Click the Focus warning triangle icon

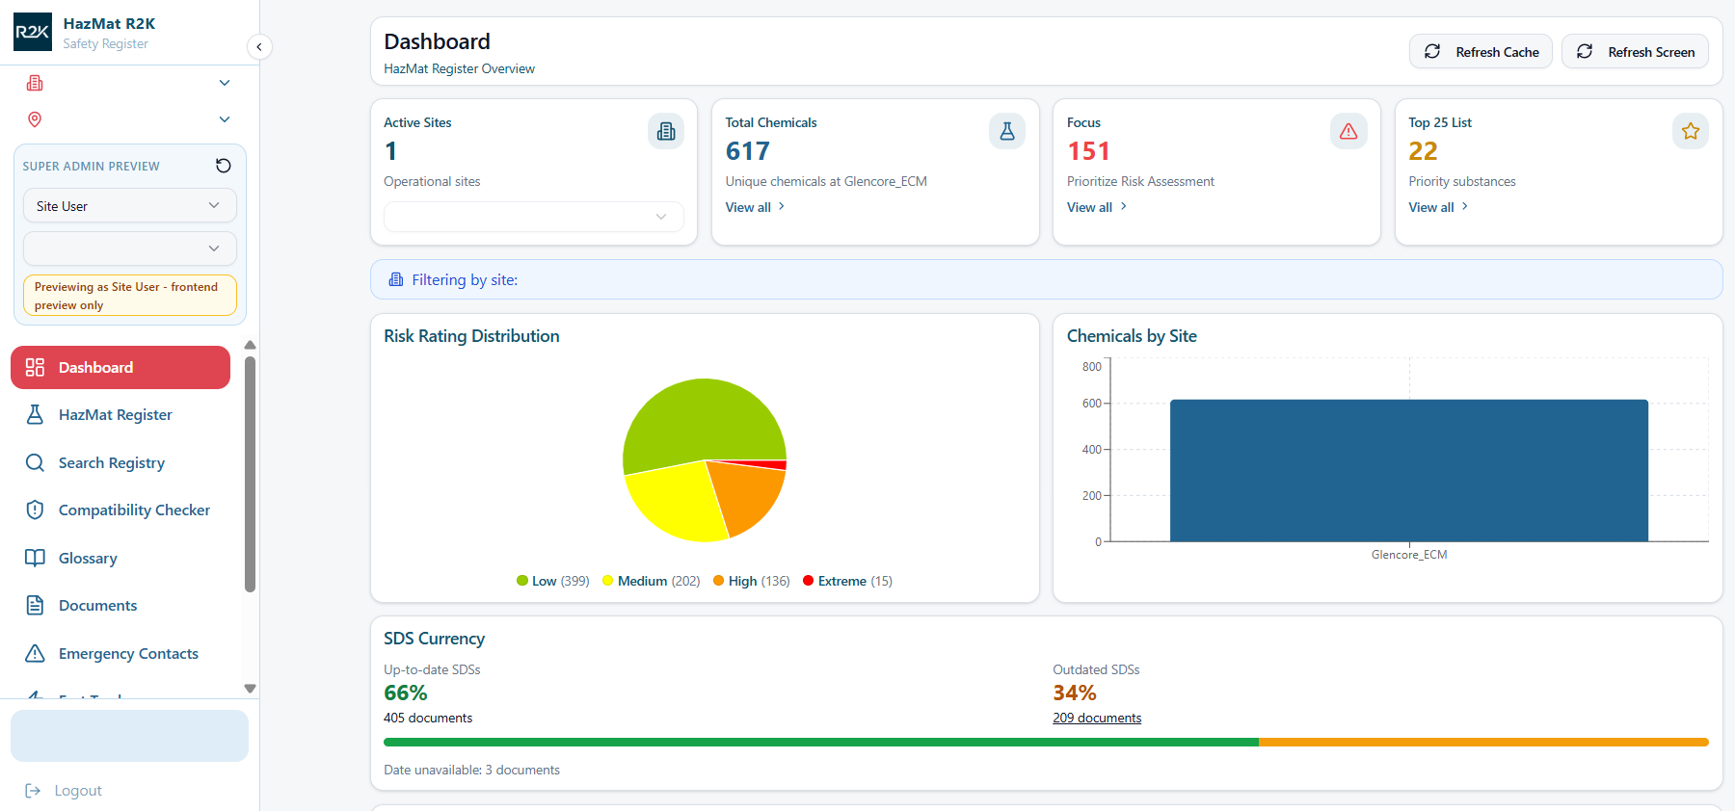pyautogui.click(x=1348, y=131)
